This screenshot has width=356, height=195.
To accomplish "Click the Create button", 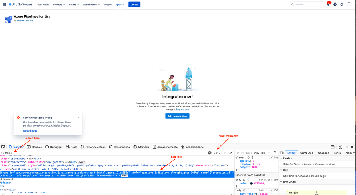I will coord(134,5).
